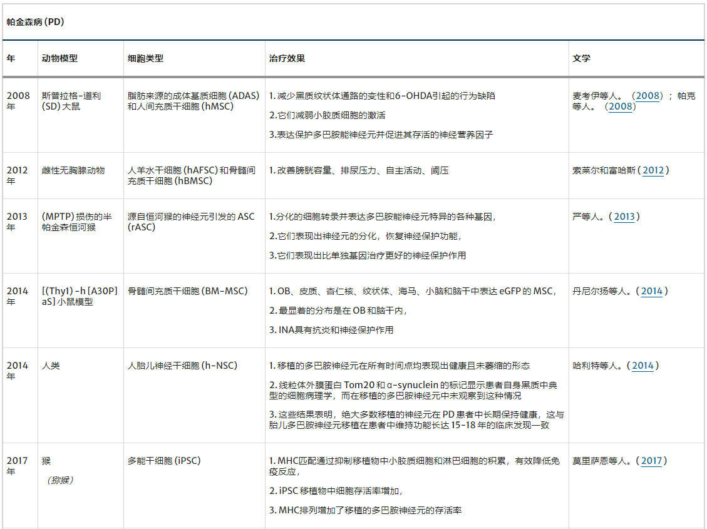Open the 麦考伊等人 2008 citation link

tap(648, 96)
